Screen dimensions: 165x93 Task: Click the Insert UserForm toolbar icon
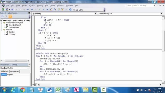pyautogui.click(x=7, y=10)
